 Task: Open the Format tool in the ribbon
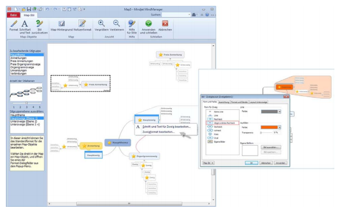(14, 26)
